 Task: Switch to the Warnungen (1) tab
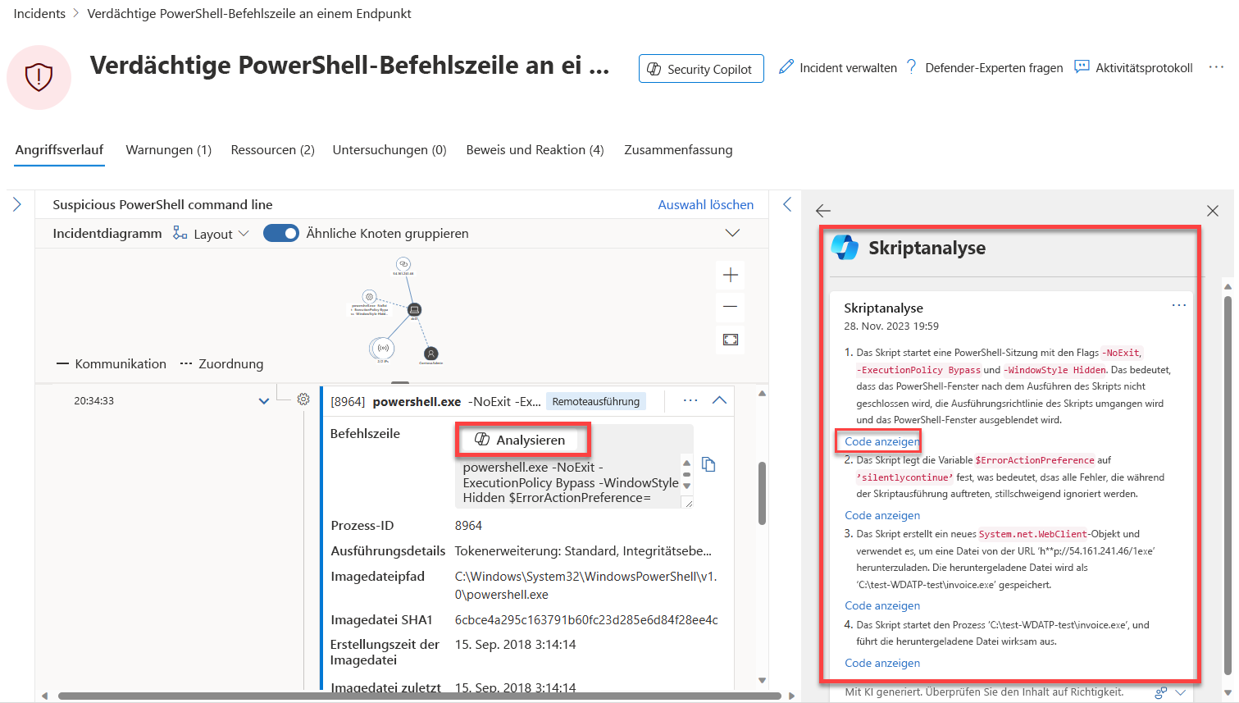168,150
